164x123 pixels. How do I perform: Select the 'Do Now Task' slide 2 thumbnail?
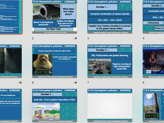pos(54,17)
